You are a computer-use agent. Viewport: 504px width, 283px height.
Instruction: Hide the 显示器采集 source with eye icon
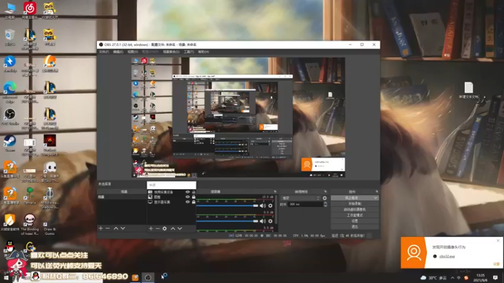tap(188, 202)
